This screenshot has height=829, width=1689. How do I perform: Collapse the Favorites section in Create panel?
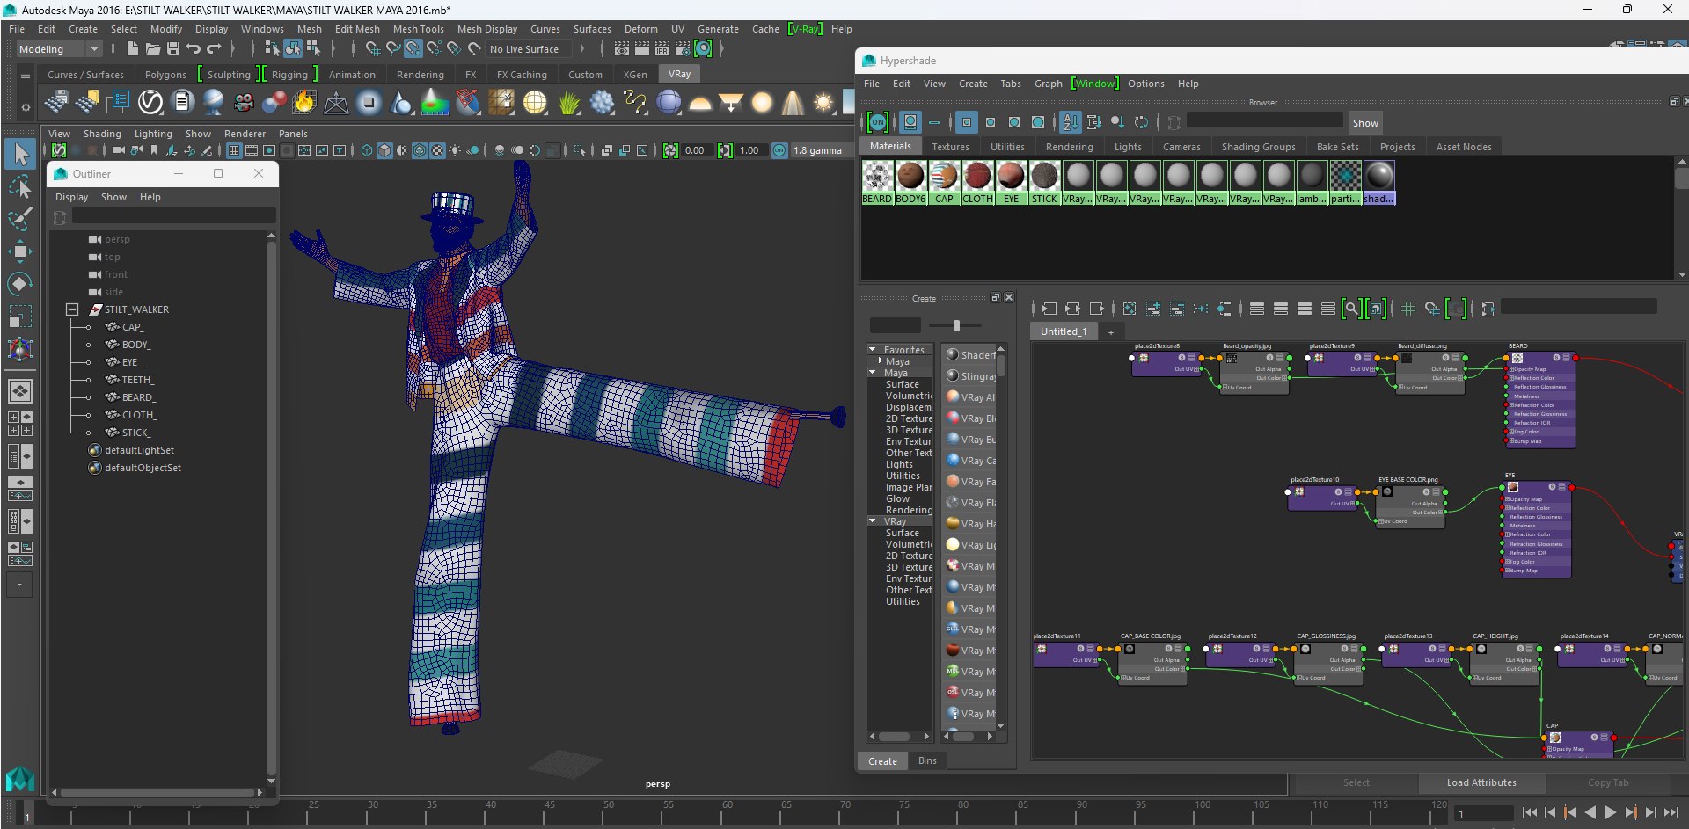[x=873, y=350]
